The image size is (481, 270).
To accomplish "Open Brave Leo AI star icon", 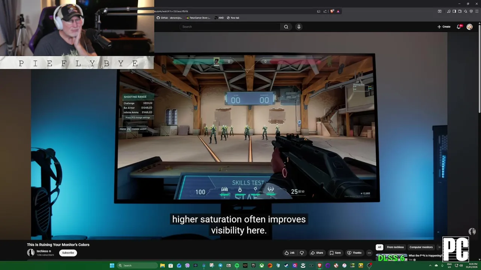I will pos(465,11).
